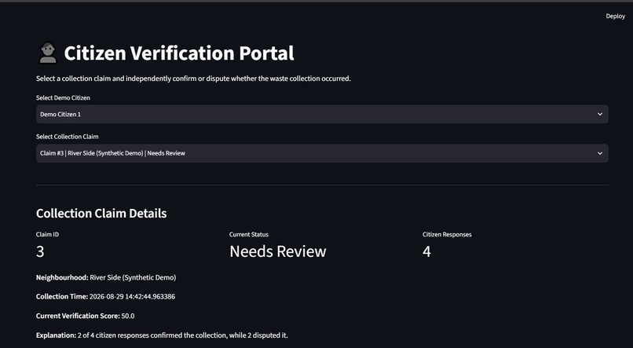Click the Claim ID value 3

[x=40, y=251]
